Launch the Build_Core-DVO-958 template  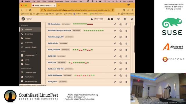point(115,69)
